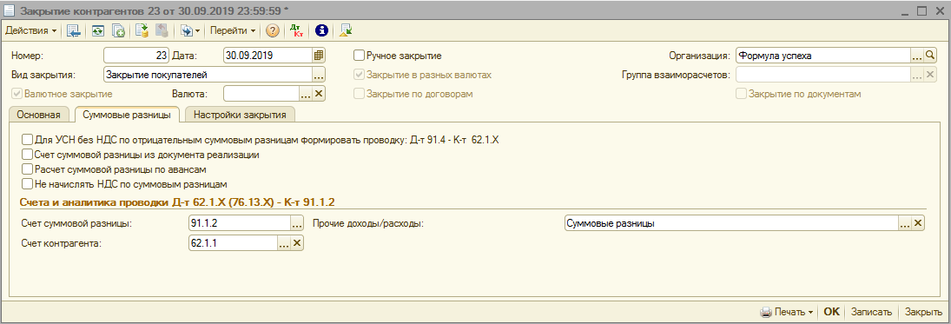
Task: Click the empty Валюта input field
Action: 262,94
